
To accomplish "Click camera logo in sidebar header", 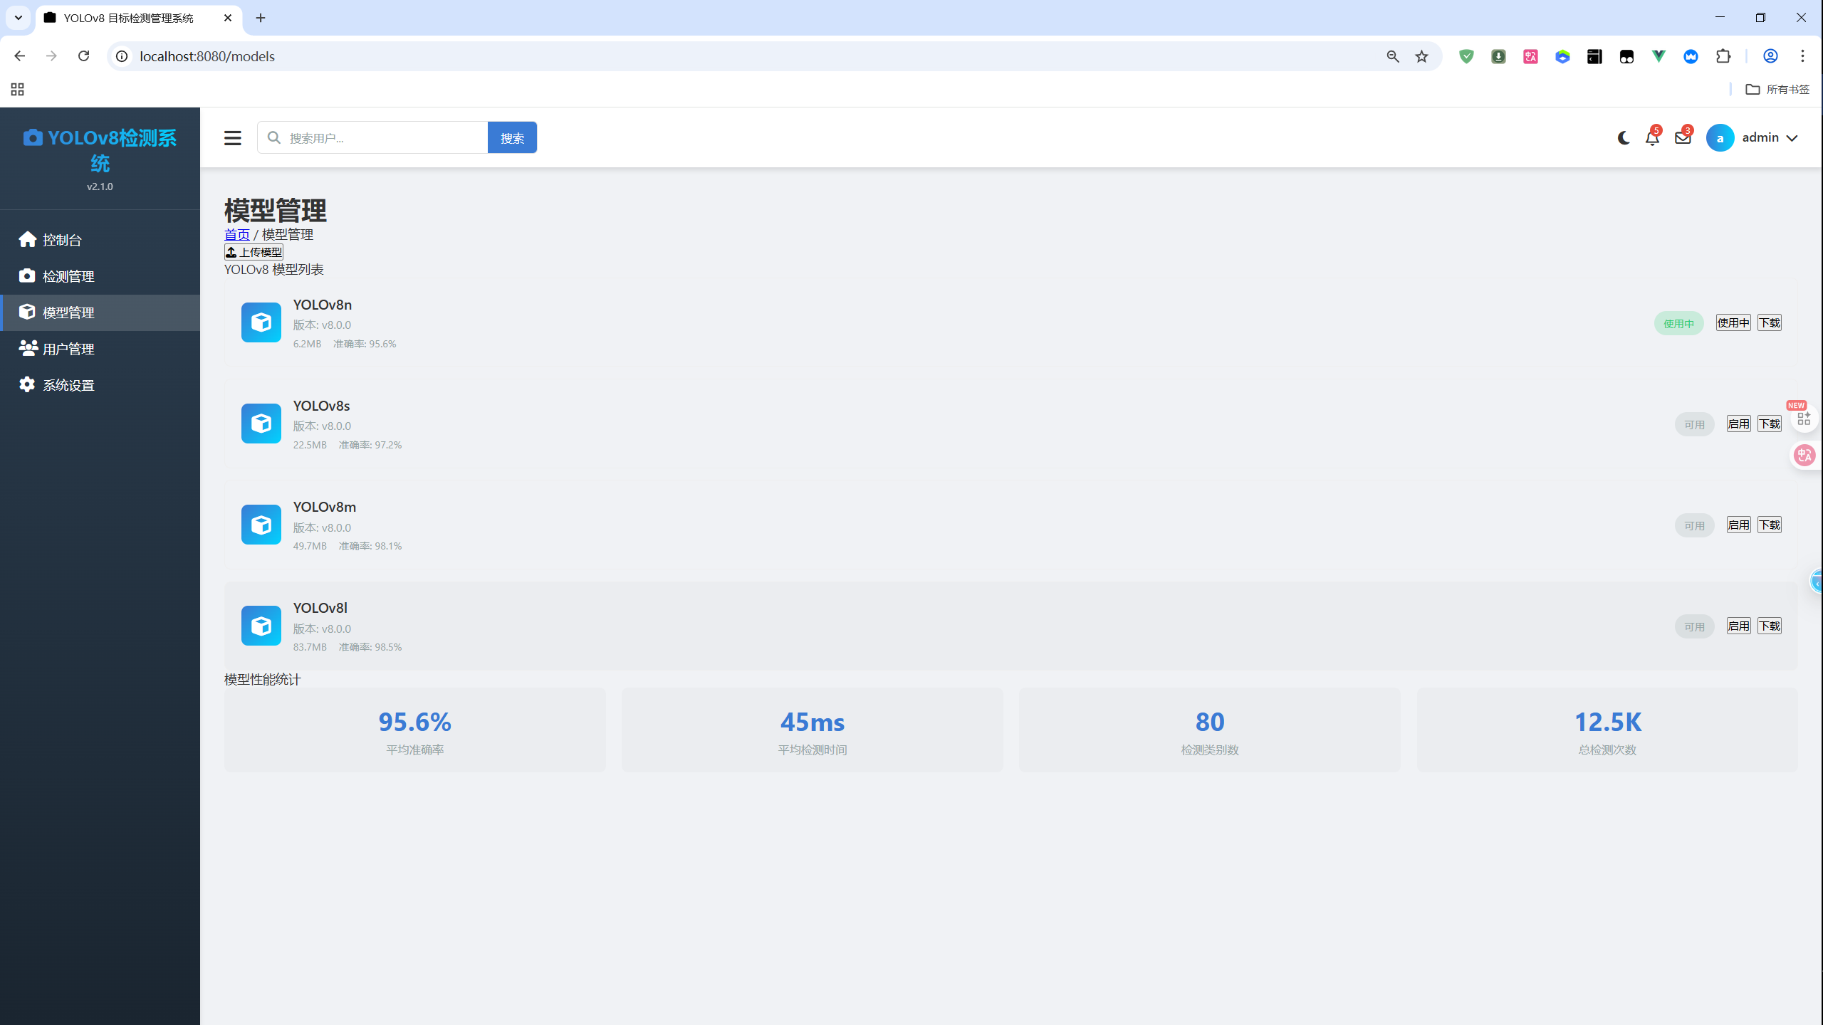I will [x=33, y=138].
